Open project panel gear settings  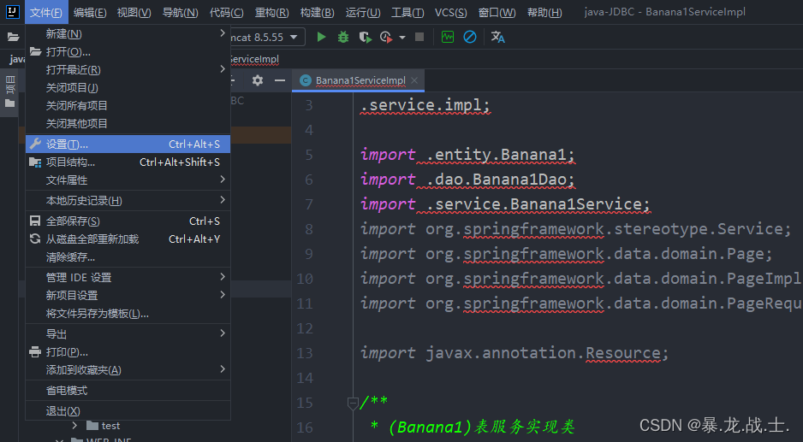[x=258, y=80]
